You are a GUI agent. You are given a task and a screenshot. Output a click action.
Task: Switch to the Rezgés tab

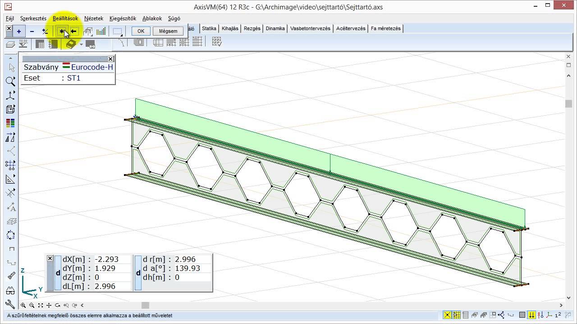pyautogui.click(x=252, y=28)
